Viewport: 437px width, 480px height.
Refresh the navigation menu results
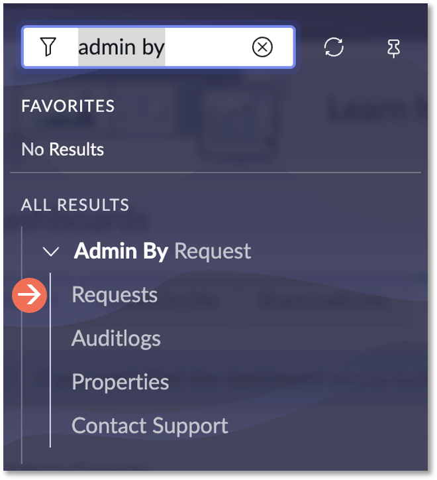(334, 47)
